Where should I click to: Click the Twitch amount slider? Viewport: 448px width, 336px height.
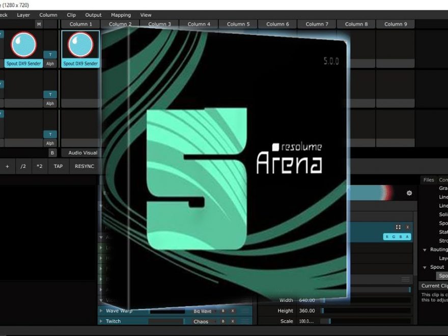tap(167, 322)
